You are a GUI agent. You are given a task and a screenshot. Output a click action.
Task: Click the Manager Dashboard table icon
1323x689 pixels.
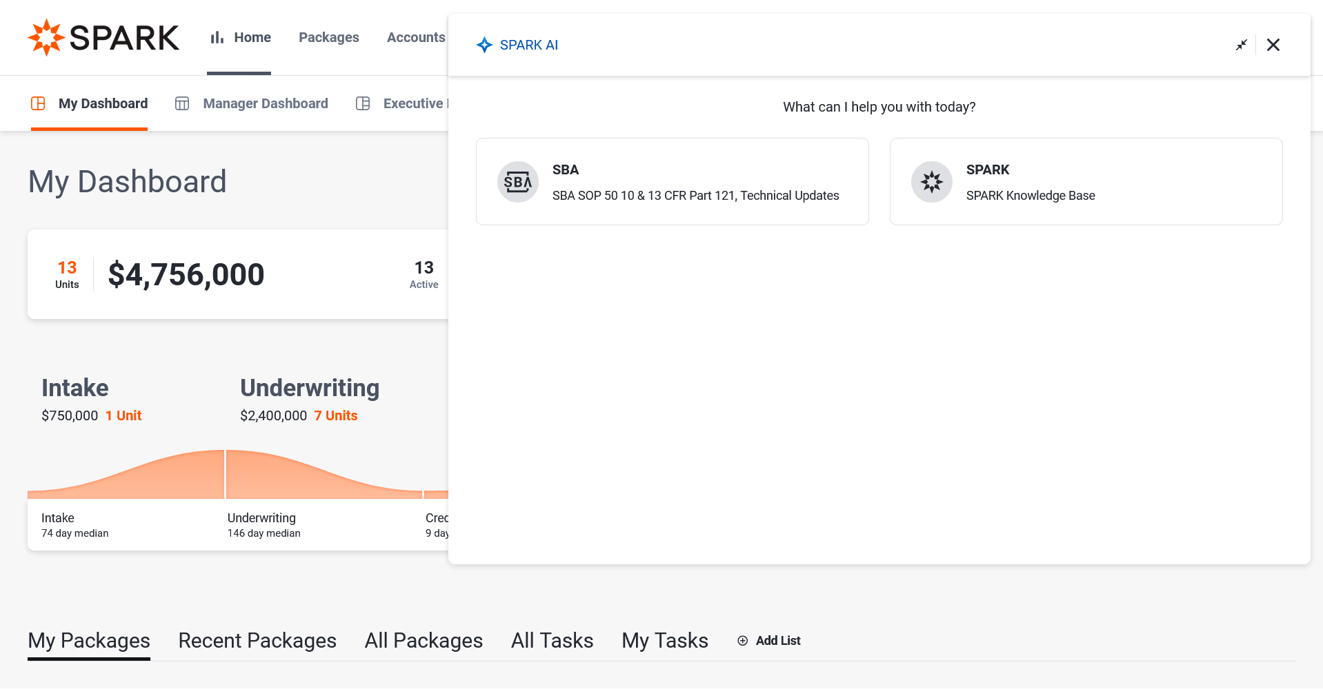tap(182, 103)
